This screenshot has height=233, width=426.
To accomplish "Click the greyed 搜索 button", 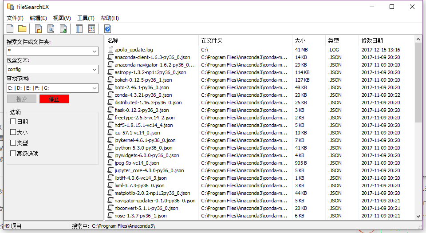I will (22, 99).
